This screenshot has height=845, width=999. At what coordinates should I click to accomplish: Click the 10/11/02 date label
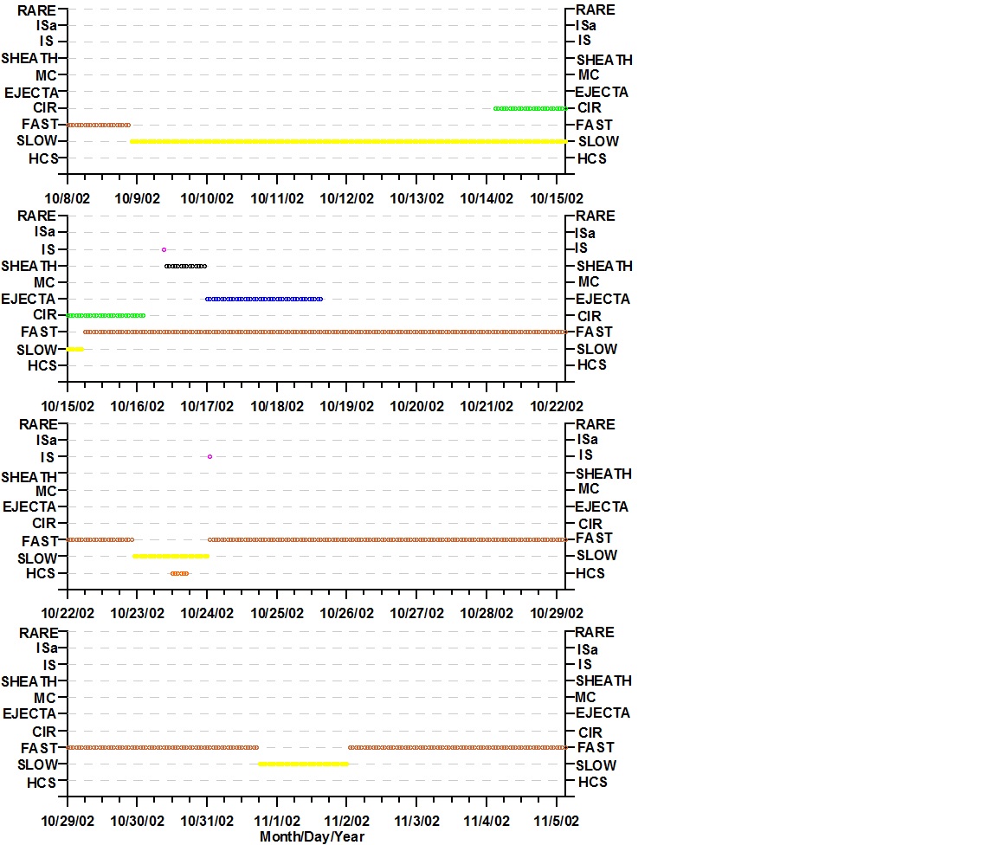tap(277, 198)
